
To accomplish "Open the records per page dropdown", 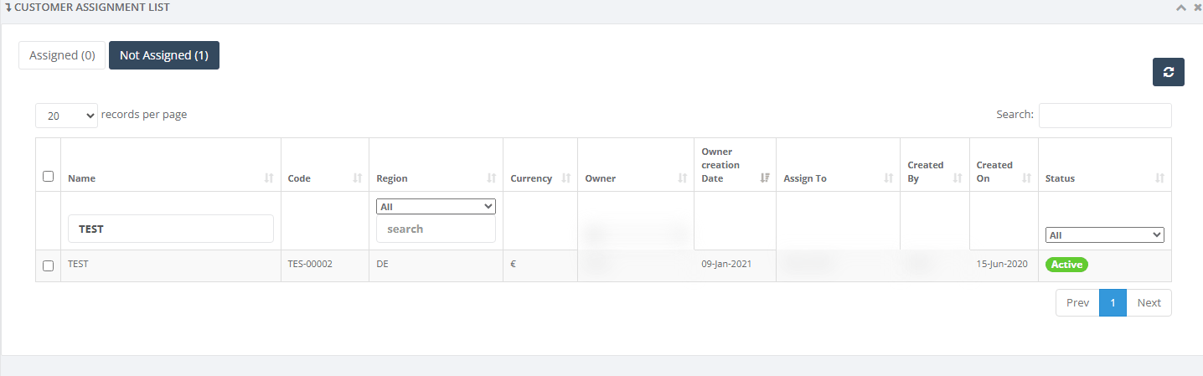I will pos(66,116).
